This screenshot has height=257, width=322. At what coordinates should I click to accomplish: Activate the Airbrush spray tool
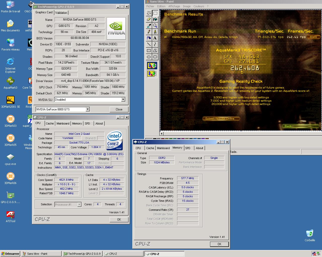click(149, 38)
